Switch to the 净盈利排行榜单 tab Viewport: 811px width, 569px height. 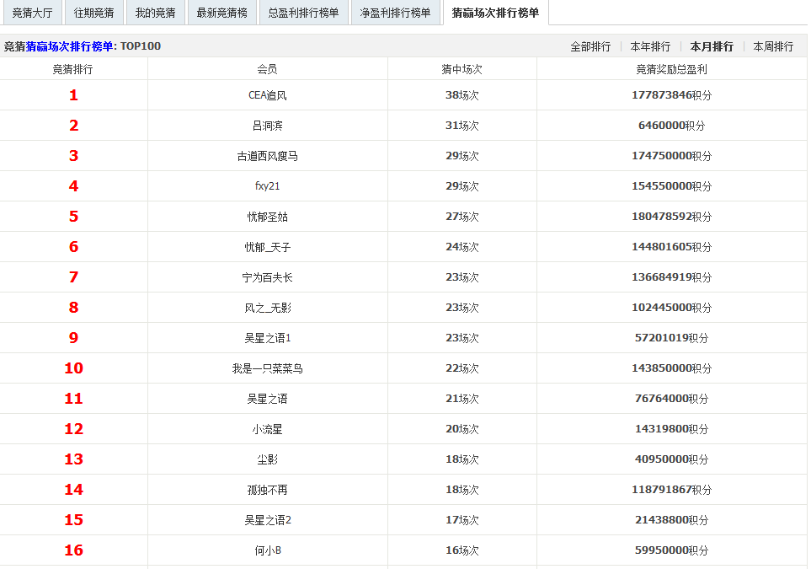[395, 13]
